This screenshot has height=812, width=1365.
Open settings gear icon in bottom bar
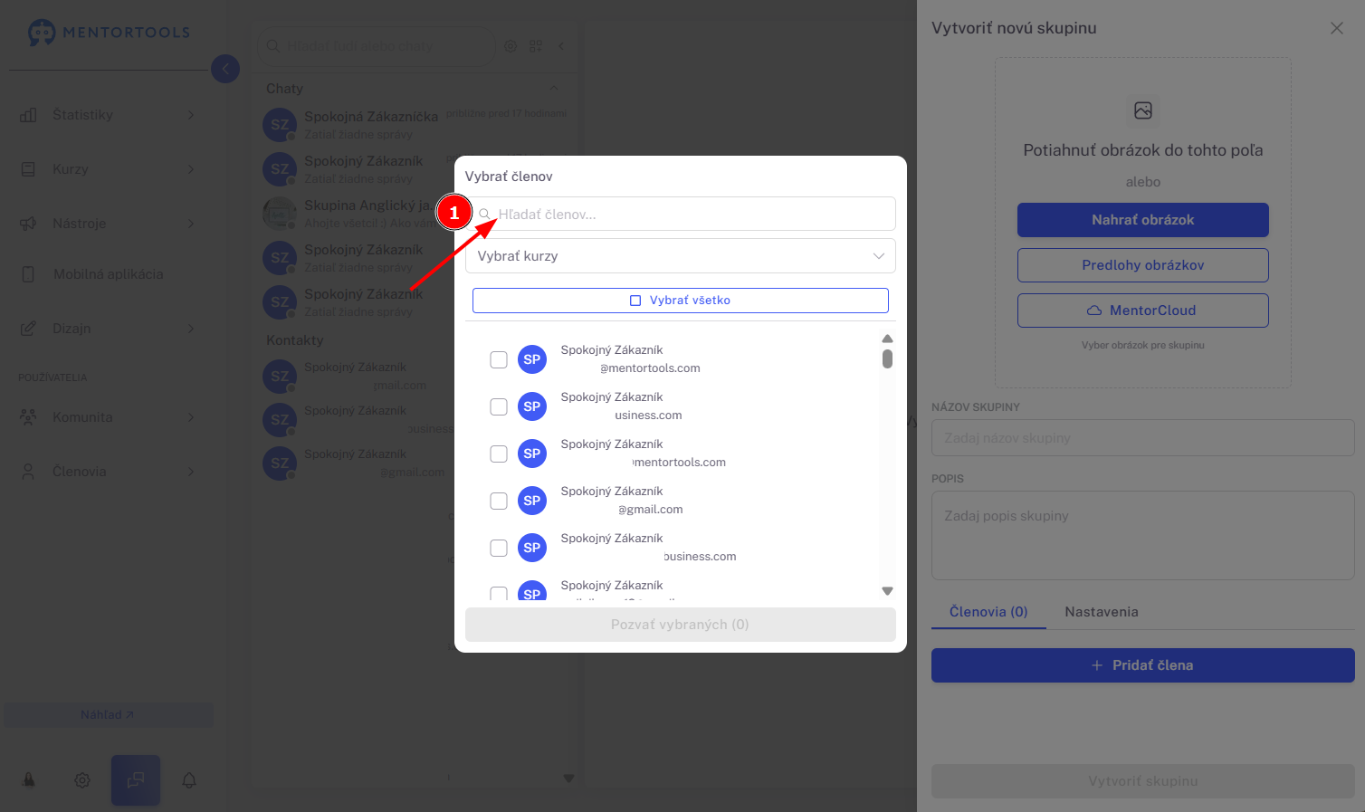(82, 779)
